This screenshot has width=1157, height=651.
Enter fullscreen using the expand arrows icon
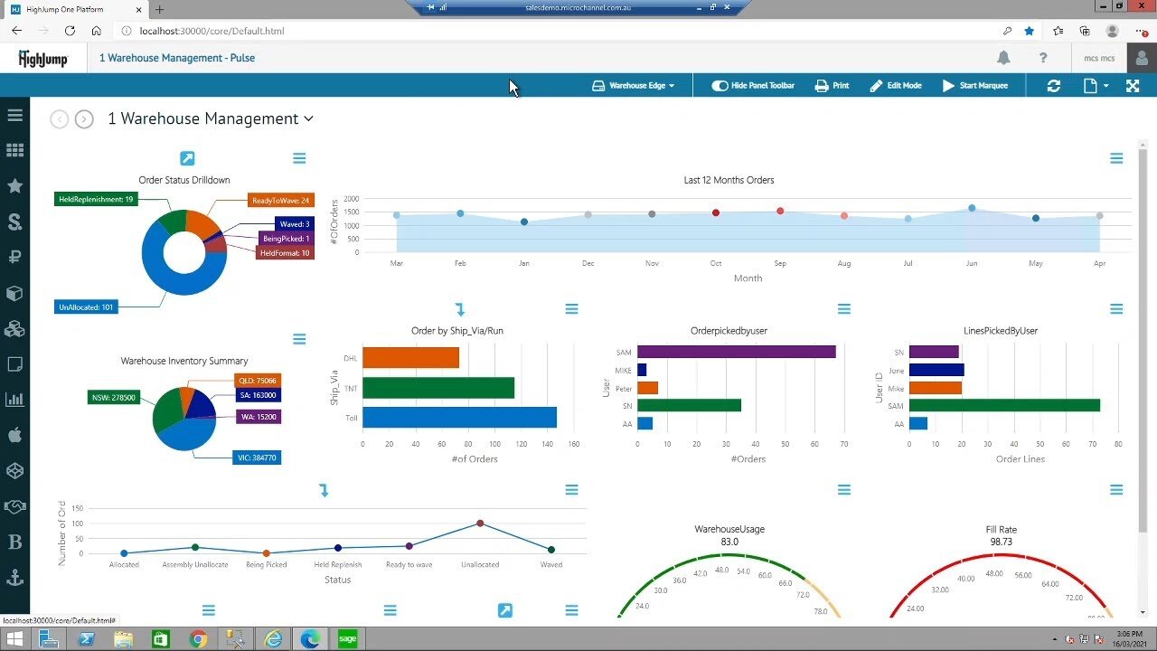click(1133, 86)
